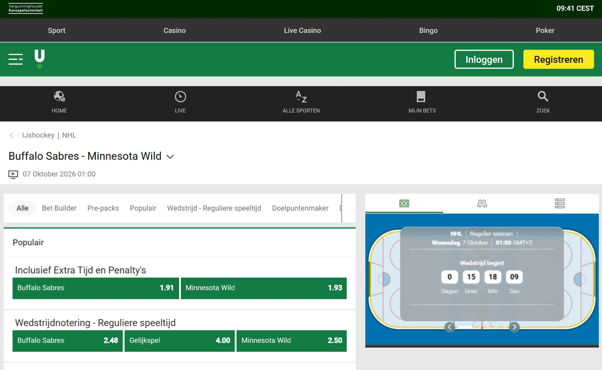The height and width of the screenshot is (370, 602).
Task: Click the match date 07 Oktober 2026
Action: [x=59, y=174]
